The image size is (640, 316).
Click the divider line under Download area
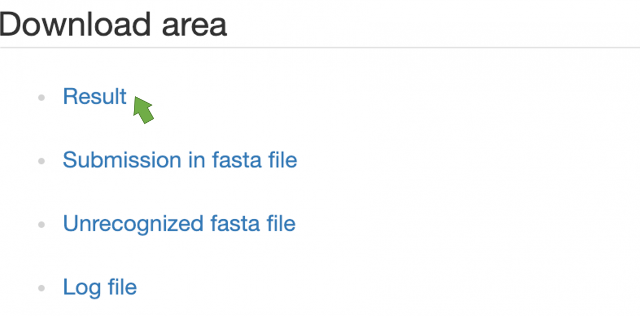coord(320,47)
